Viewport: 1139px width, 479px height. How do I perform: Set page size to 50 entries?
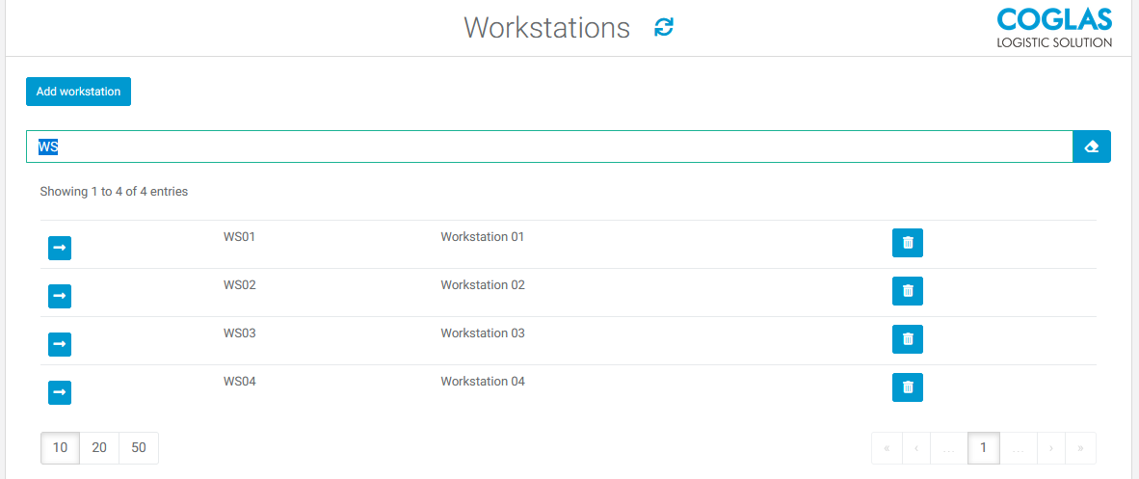pos(139,448)
